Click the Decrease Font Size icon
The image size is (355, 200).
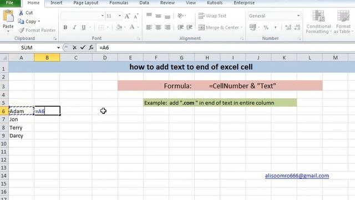click(x=136, y=16)
